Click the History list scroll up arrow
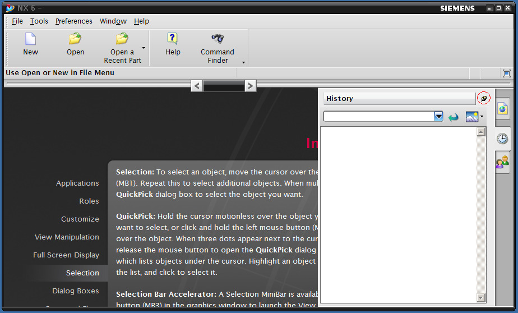 481,132
